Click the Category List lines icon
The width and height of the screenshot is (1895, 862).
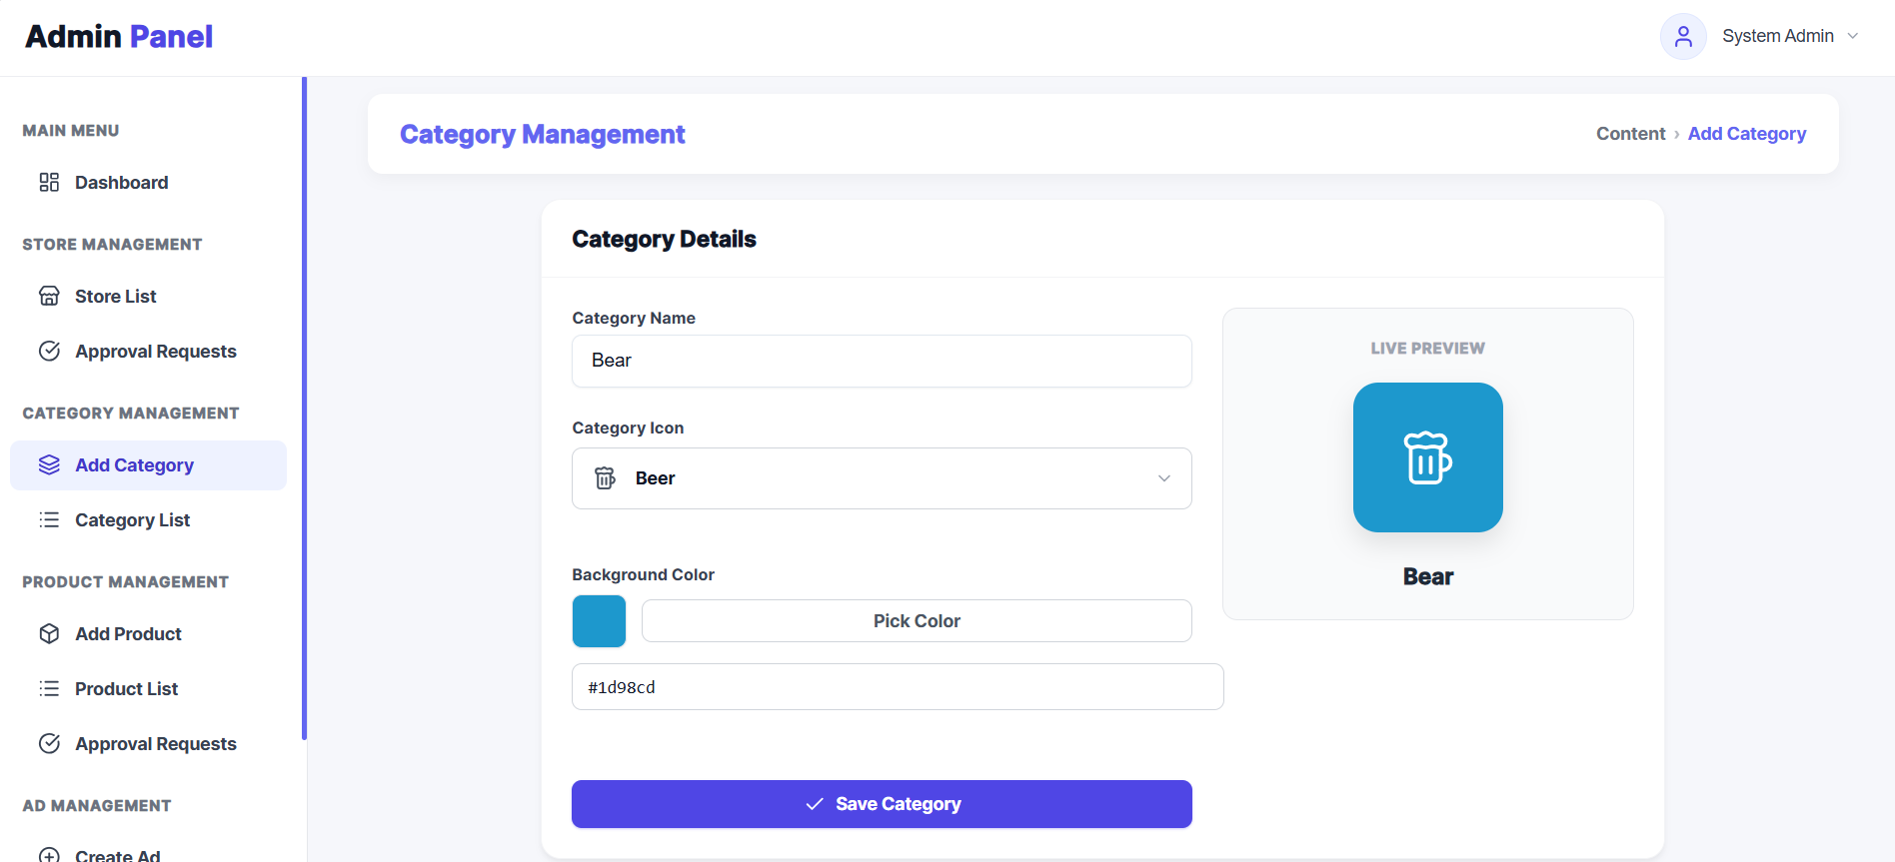click(49, 520)
